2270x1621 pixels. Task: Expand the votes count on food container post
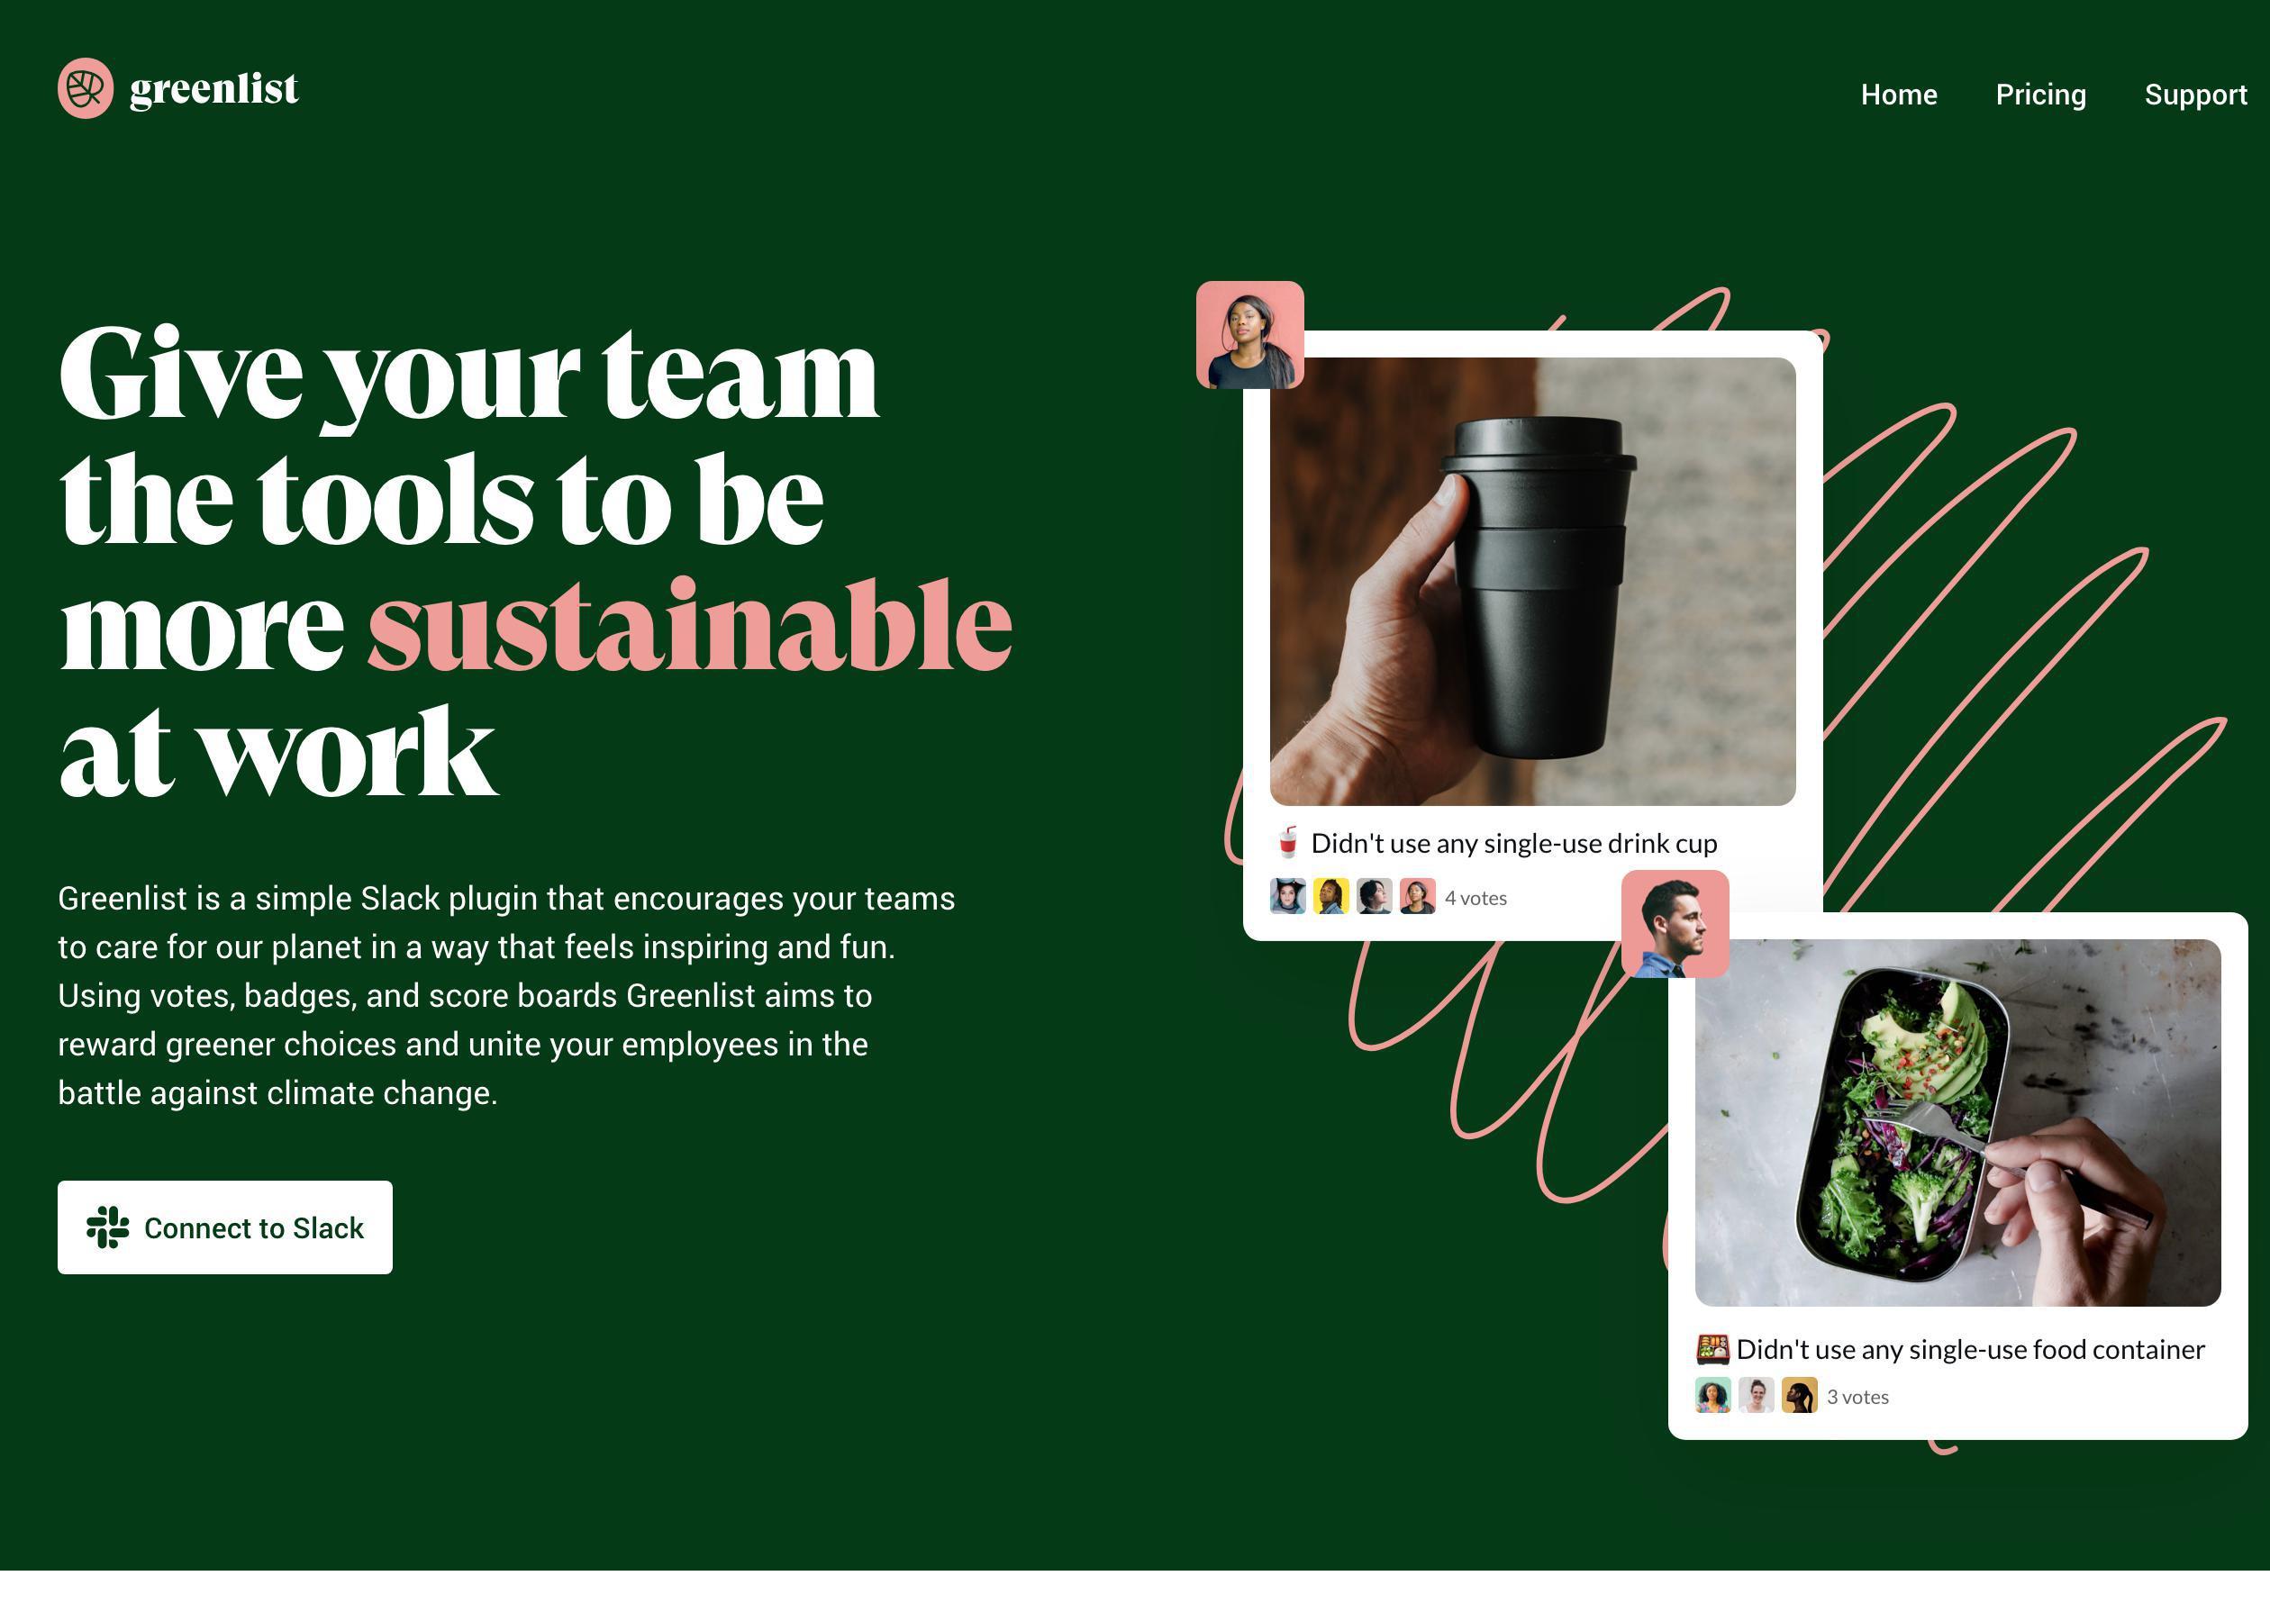click(1856, 1395)
